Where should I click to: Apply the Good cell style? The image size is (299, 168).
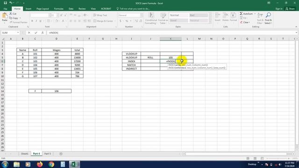[x=178, y=21]
